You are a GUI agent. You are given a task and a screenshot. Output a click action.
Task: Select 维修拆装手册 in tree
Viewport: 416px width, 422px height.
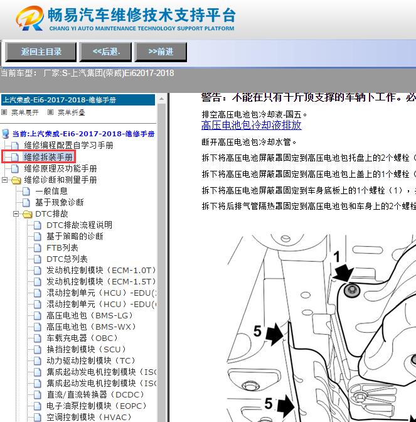click(x=48, y=157)
